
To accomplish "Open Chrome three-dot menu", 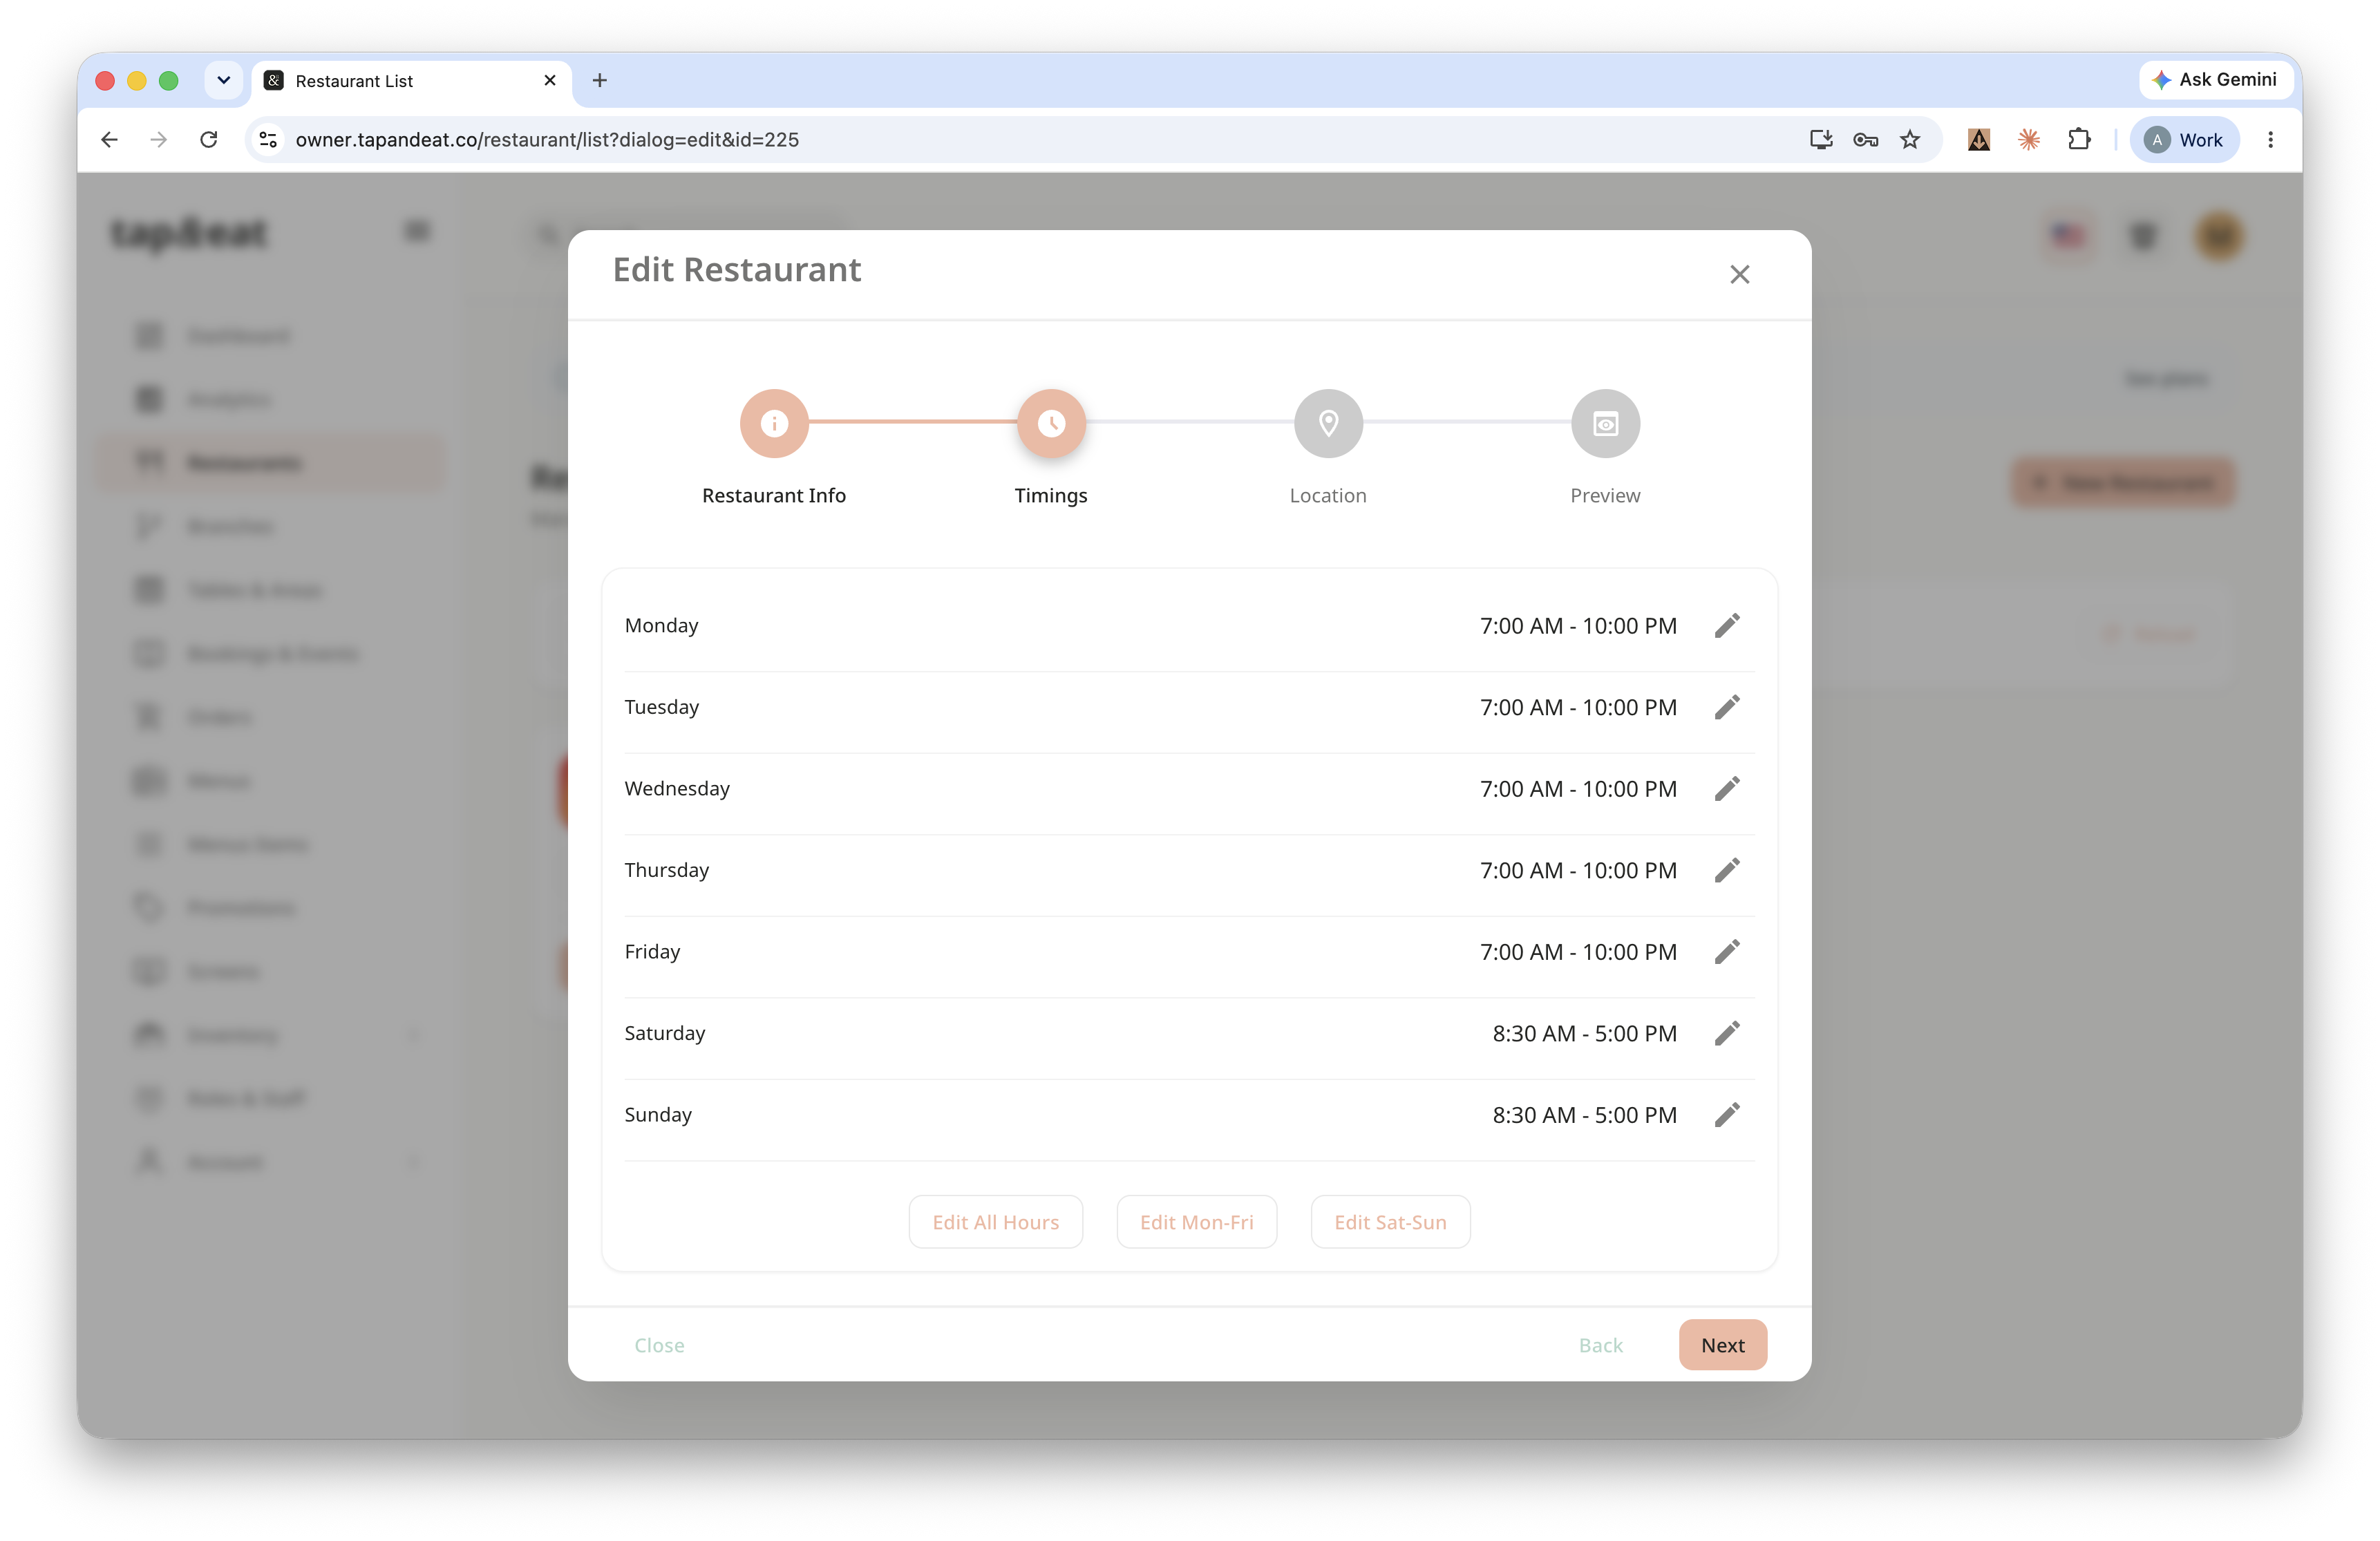I will 2270,140.
